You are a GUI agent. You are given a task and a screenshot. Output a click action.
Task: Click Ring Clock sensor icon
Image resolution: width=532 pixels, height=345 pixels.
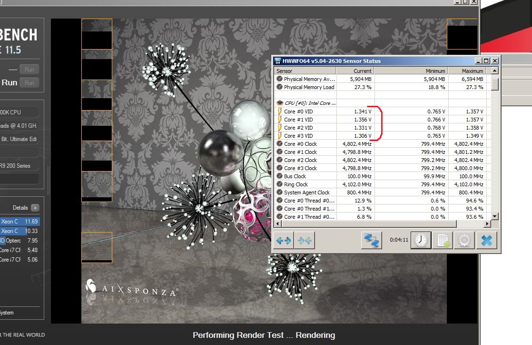click(280, 184)
